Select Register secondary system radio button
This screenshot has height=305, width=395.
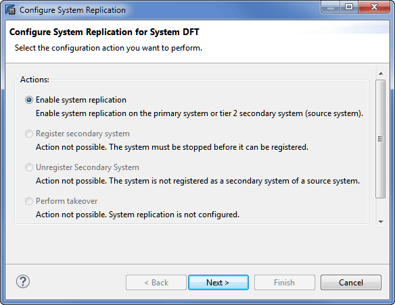click(29, 134)
